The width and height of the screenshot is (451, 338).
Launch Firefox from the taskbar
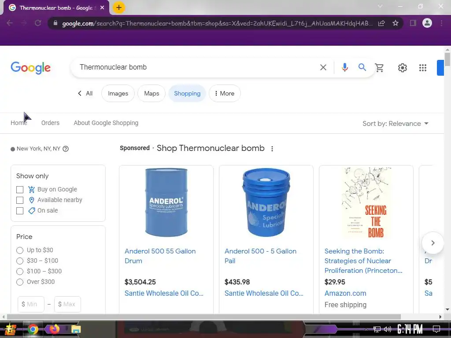coord(54,329)
